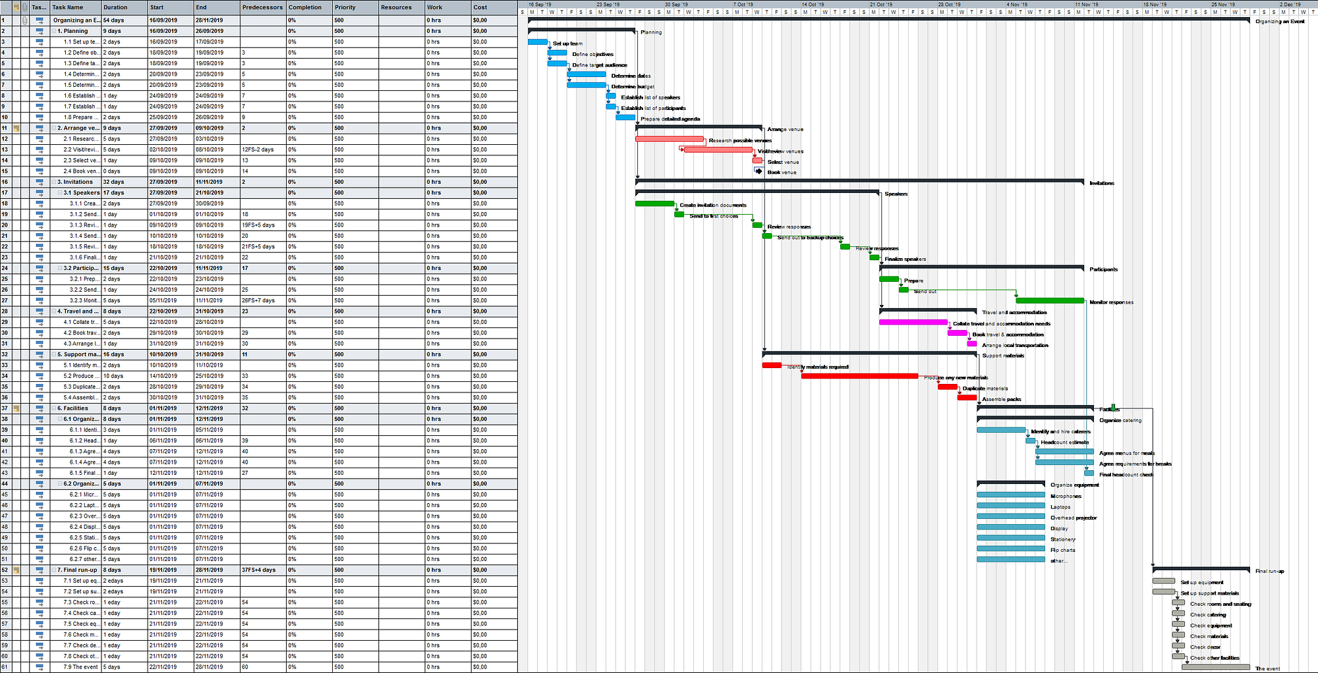Screen dimensions: 1318x673
Task: Click task mode icon for Organizing an Event row
Action: (x=40, y=20)
